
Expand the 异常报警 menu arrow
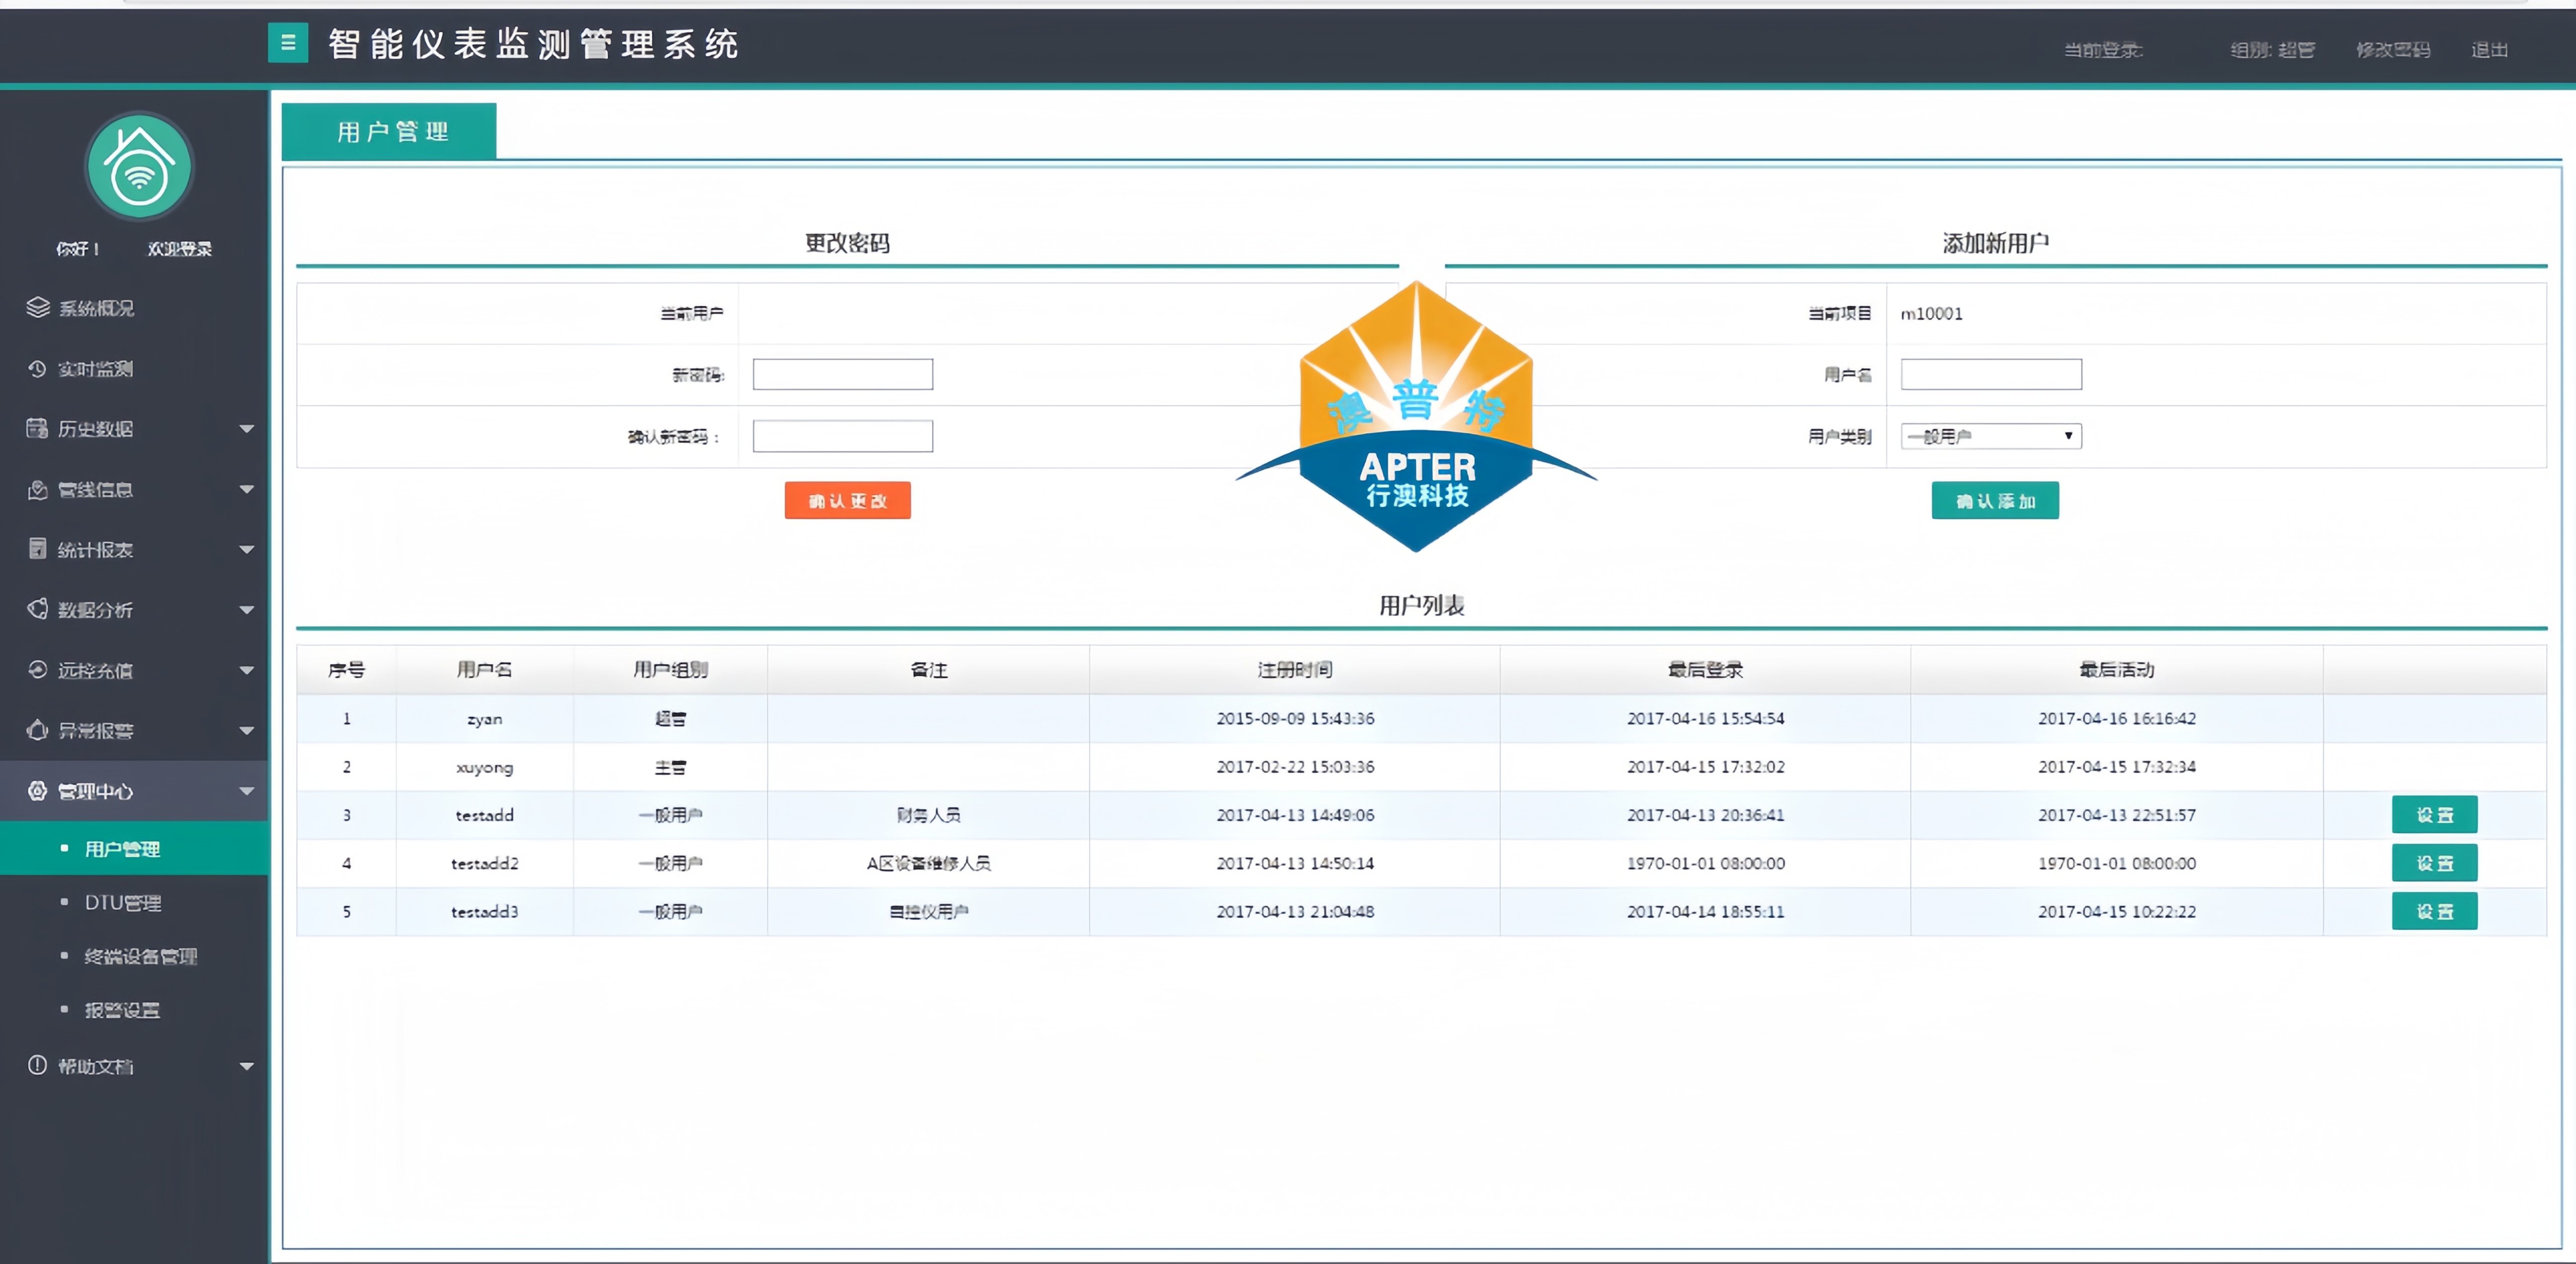tap(246, 731)
